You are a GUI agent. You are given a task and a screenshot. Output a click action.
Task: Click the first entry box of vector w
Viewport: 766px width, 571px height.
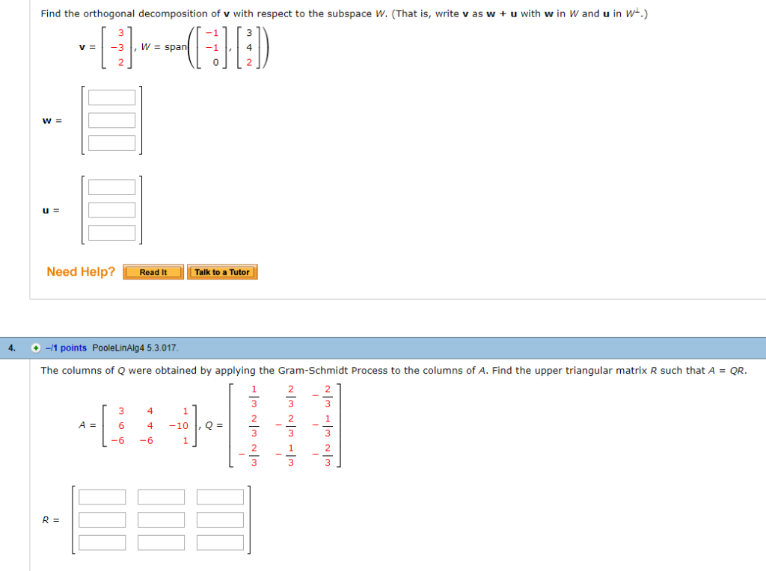pos(111,96)
